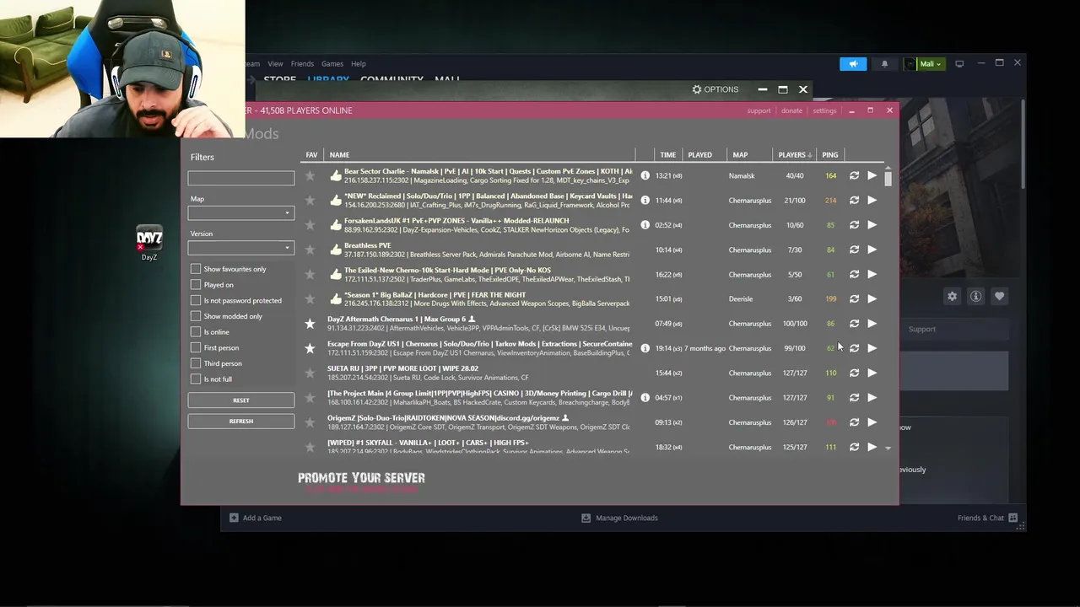Click the RESET filters button
The width and height of the screenshot is (1080, 607).
[x=240, y=400]
